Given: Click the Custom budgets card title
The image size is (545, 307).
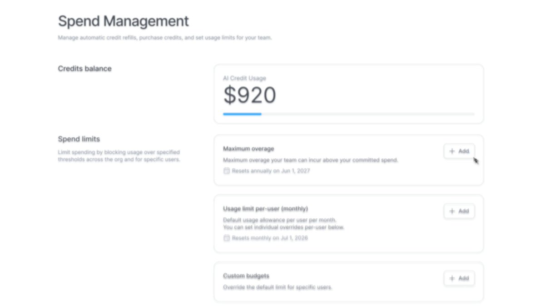Looking at the screenshot, I should tap(246, 276).
